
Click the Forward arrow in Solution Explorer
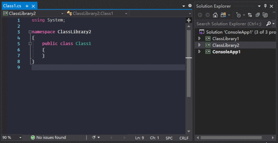tap(207, 15)
